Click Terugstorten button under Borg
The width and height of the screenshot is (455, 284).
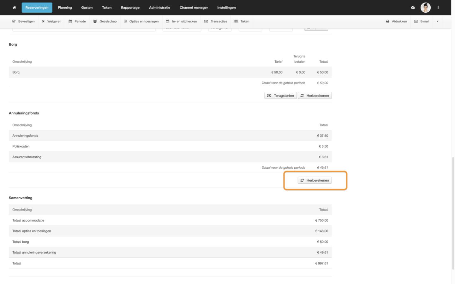click(x=280, y=96)
